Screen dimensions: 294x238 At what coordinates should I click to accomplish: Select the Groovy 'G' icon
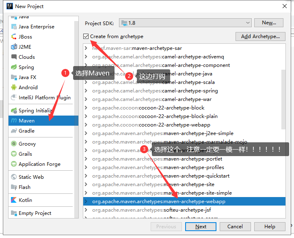point(14,144)
